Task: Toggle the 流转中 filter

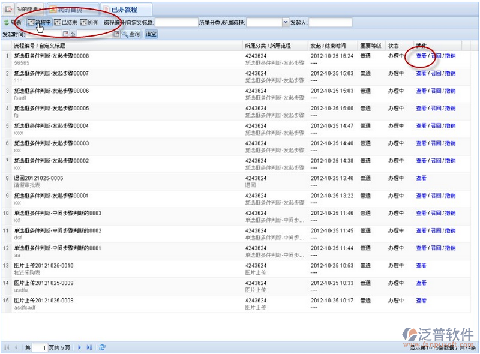Action: click(40, 22)
